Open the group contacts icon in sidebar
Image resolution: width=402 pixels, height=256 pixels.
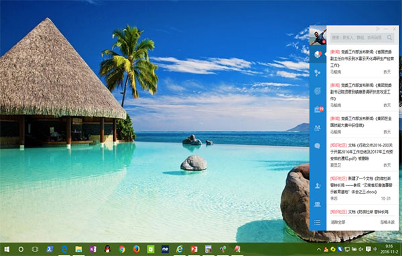(318, 128)
